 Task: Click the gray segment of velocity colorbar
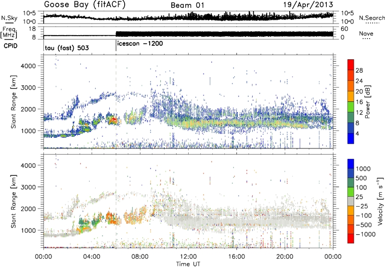(351, 201)
